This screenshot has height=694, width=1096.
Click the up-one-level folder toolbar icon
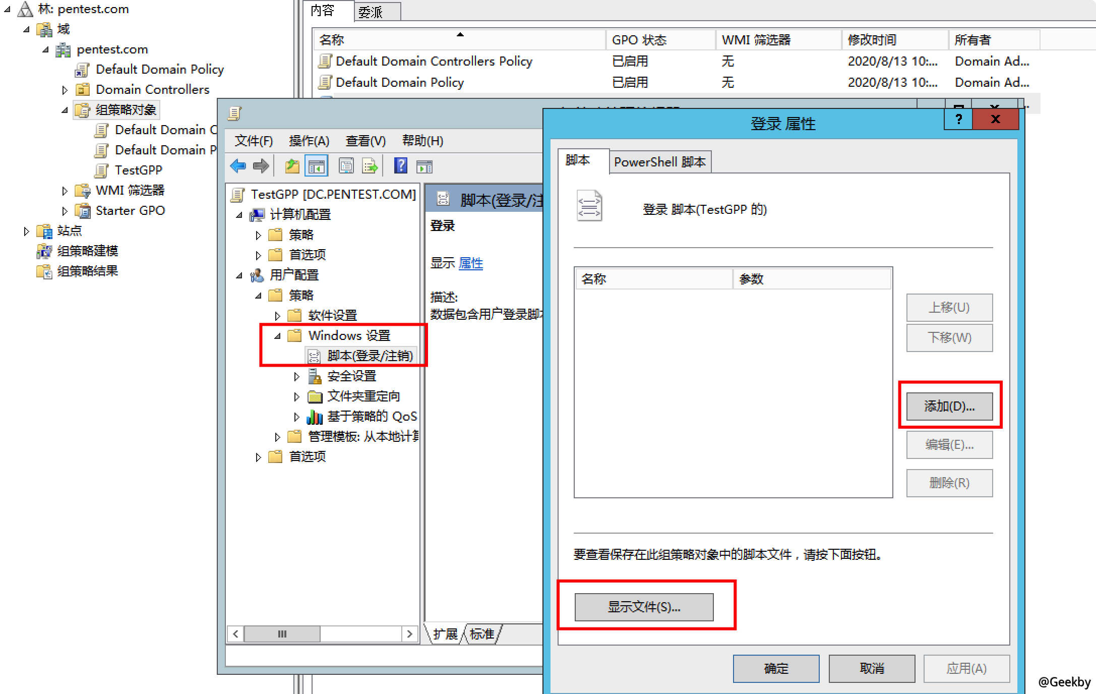click(292, 166)
